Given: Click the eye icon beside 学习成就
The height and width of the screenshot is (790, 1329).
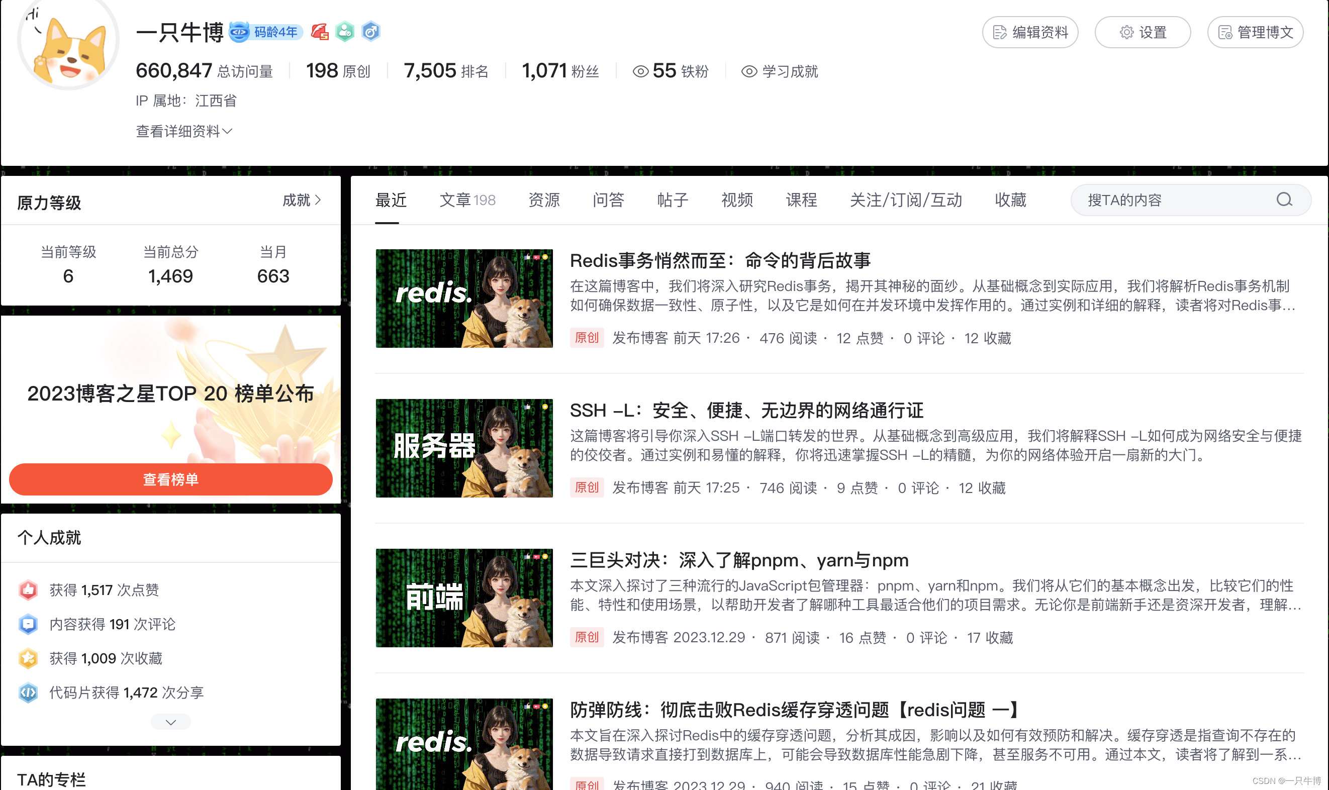Looking at the screenshot, I should point(749,71).
